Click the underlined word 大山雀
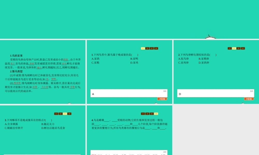This screenshot has width=259, height=155. coord(45,87)
